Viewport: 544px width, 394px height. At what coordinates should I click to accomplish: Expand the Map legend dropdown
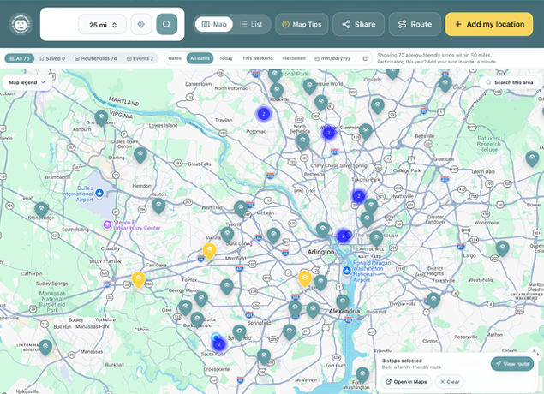point(27,82)
